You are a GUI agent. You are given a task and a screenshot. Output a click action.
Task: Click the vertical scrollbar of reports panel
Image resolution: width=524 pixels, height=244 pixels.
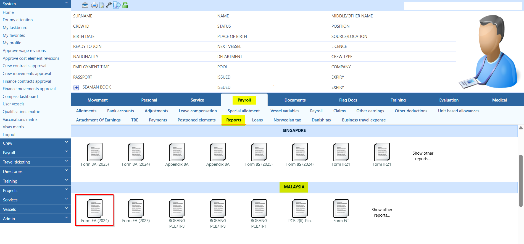pyautogui.click(x=521, y=181)
